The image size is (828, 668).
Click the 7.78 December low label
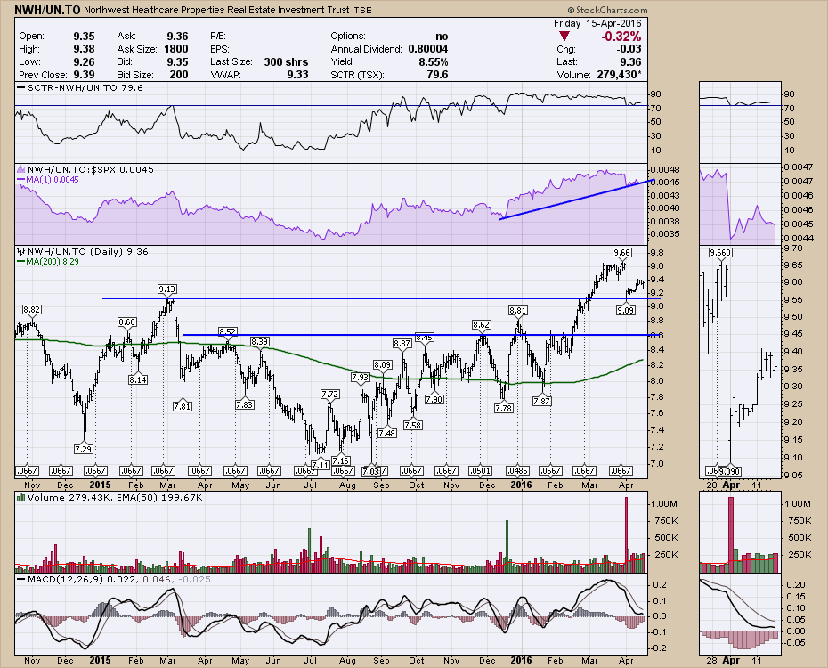coord(504,408)
